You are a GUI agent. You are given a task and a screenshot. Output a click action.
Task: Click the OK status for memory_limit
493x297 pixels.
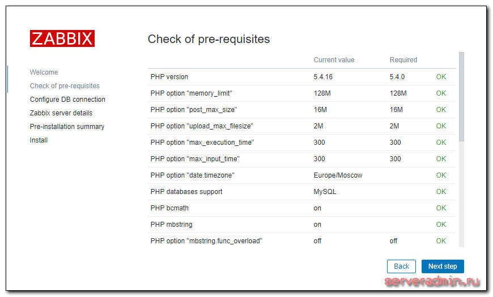coord(441,93)
